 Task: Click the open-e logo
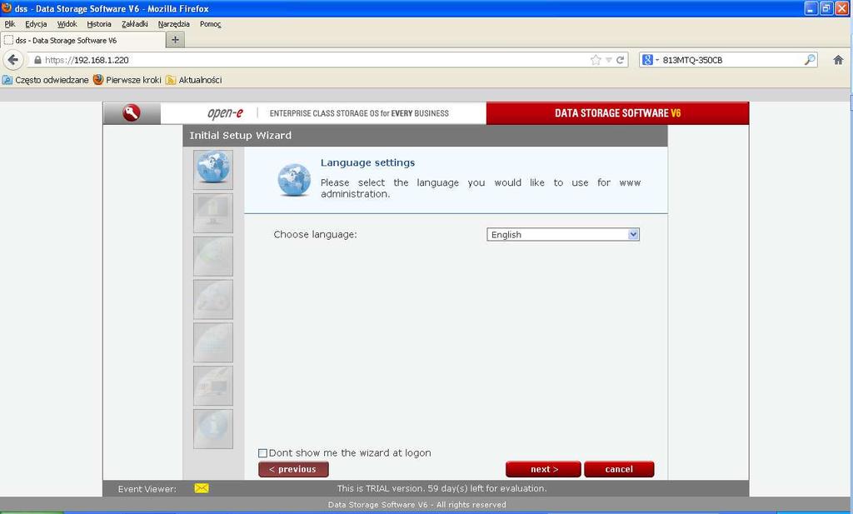coord(225,113)
